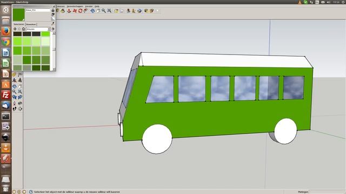
Task: Select the Offset tool next to Rotate
Action: tap(86, 11)
